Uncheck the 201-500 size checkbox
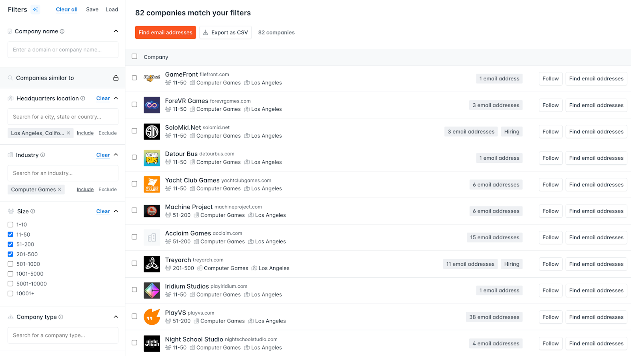 pyautogui.click(x=10, y=254)
